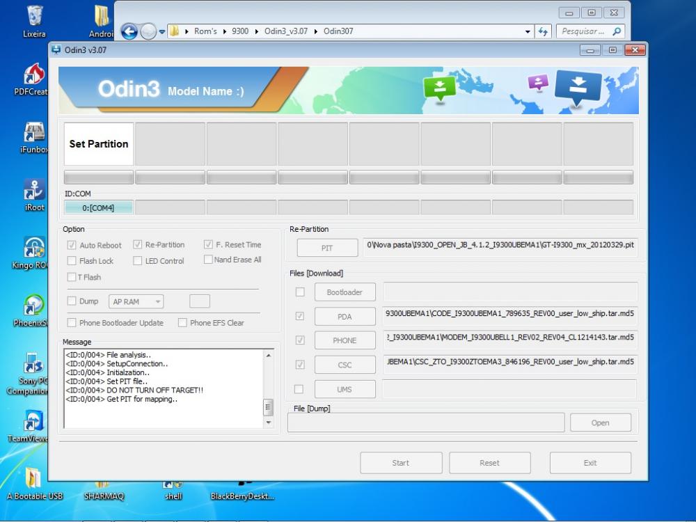696x522 pixels.
Task: Click the Odin3_v3.07 breadcrumb segment
Action: (286, 31)
